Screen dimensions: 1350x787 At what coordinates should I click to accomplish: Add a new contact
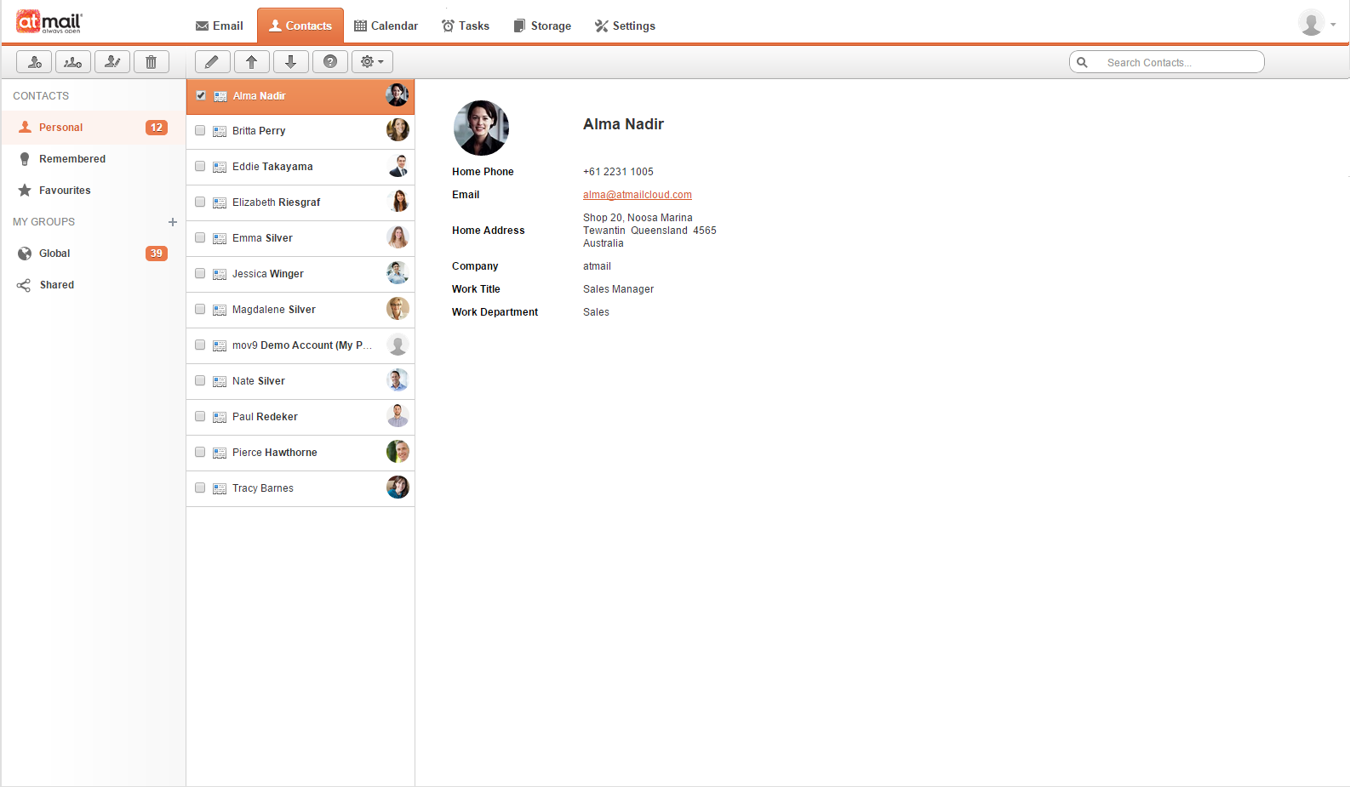pyautogui.click(x=34, y=61)
